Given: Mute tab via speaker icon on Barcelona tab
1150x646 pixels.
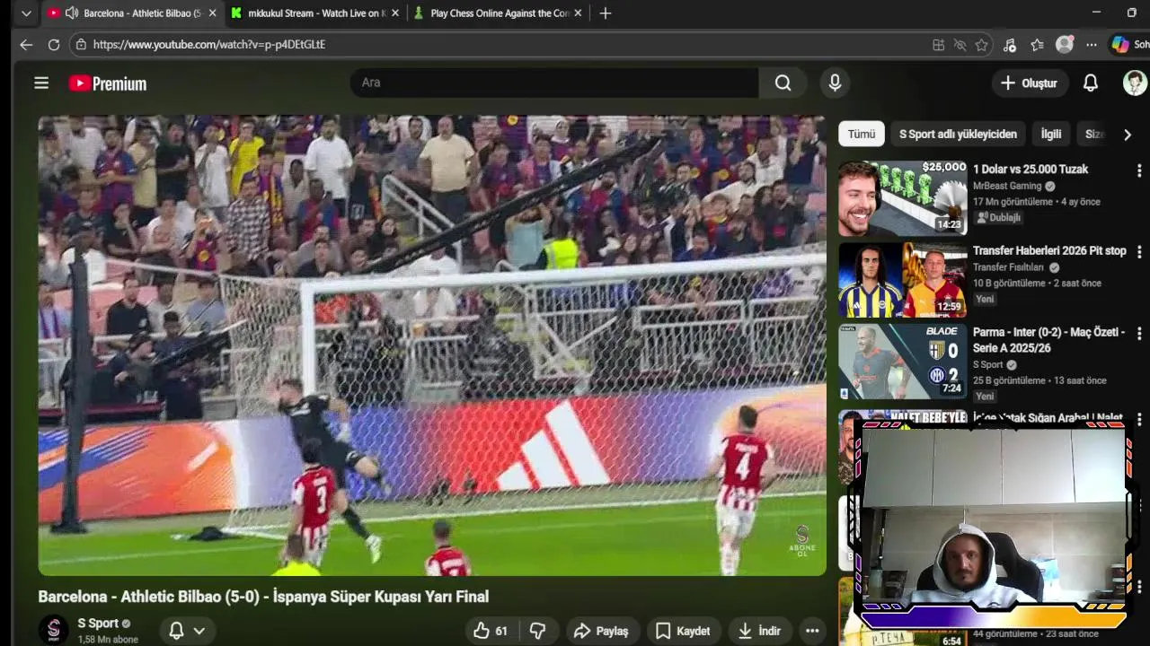Looking at the screenshot, I should pos(71,13).
